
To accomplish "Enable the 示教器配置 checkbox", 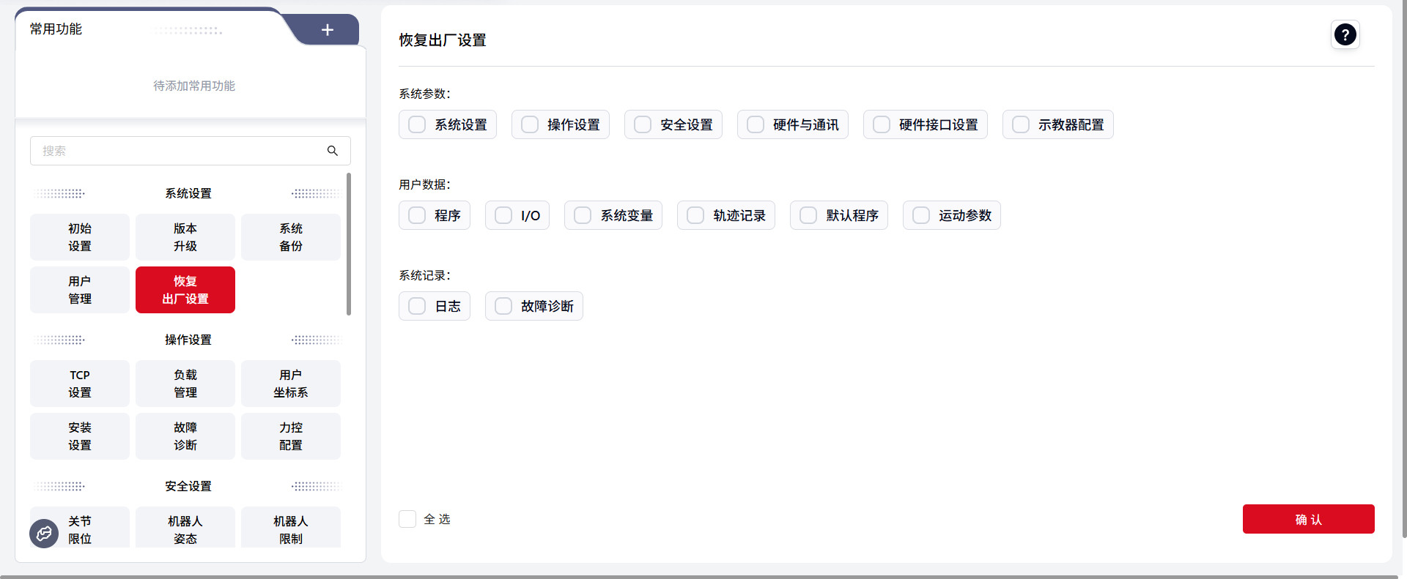I will (x=1021, y=124).
